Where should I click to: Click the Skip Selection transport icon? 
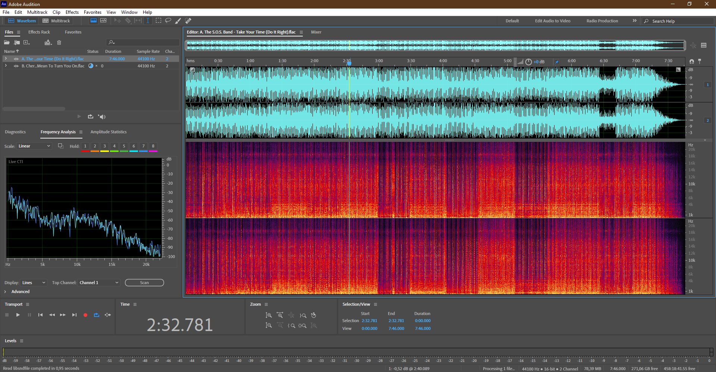pos(108,315)
